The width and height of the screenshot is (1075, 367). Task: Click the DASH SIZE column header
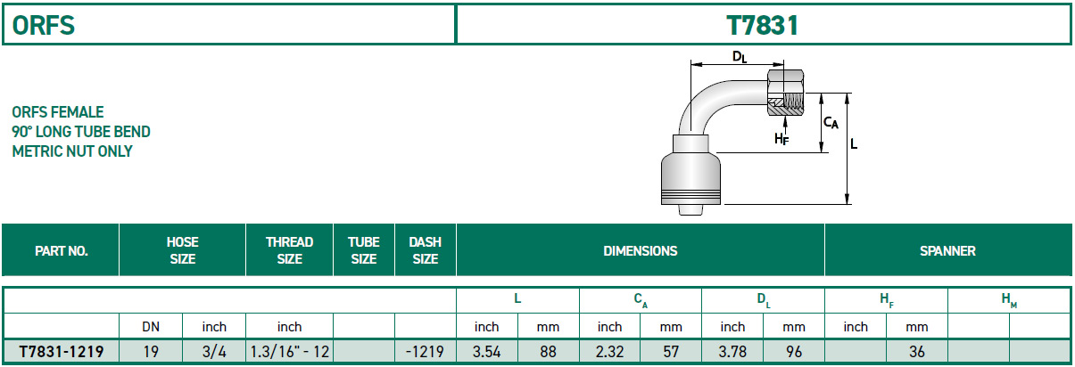pos(425,250)
